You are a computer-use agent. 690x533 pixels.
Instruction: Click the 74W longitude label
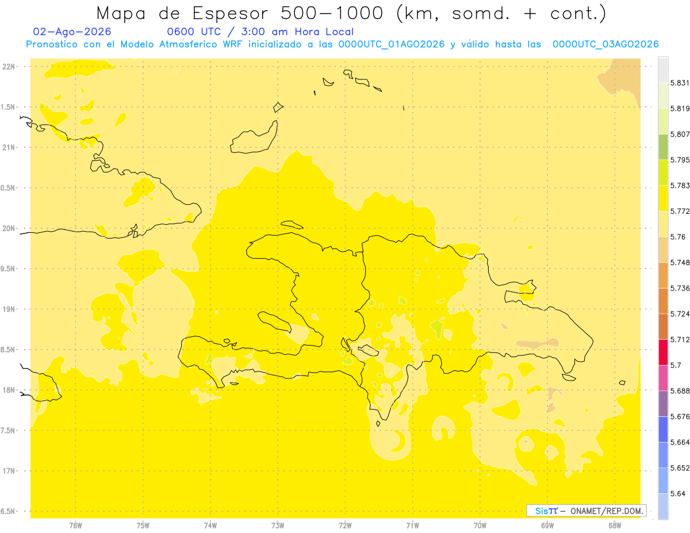(210, 526)
